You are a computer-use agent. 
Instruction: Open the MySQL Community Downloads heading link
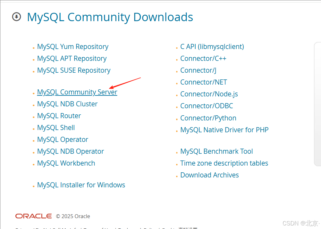tap(110, 17)
